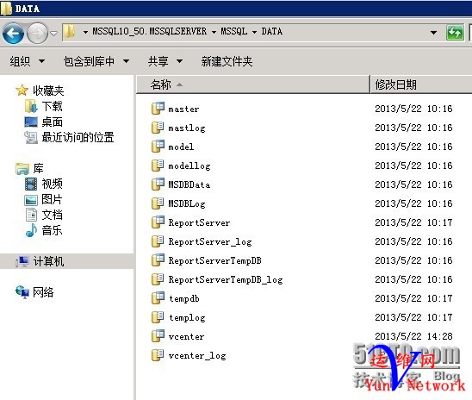The width and height of the screenshot is (472, 400).
Task: Select file name ReportServerTempDB_log
Action: pyautogui.click(x=226, y=280)
